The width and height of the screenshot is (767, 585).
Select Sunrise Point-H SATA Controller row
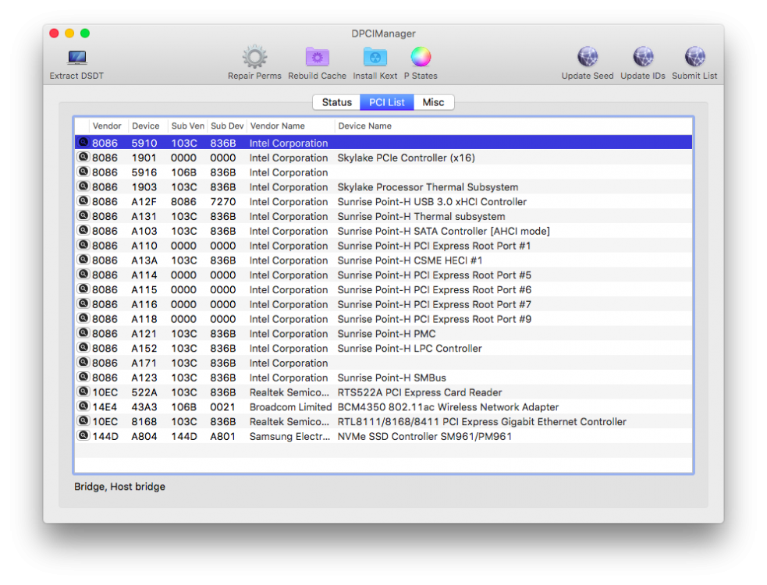click(384, 231)
